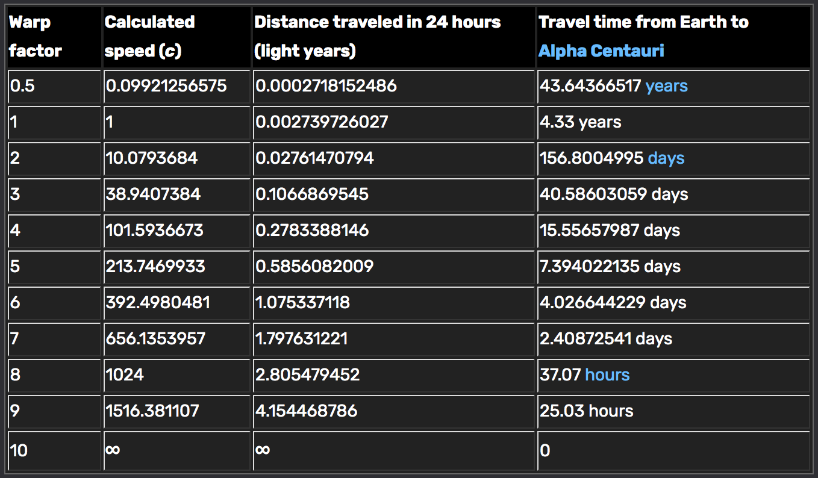Follow the blue "days" link
The width and height of the screenshot is (818, 478).
click(666, 158)
